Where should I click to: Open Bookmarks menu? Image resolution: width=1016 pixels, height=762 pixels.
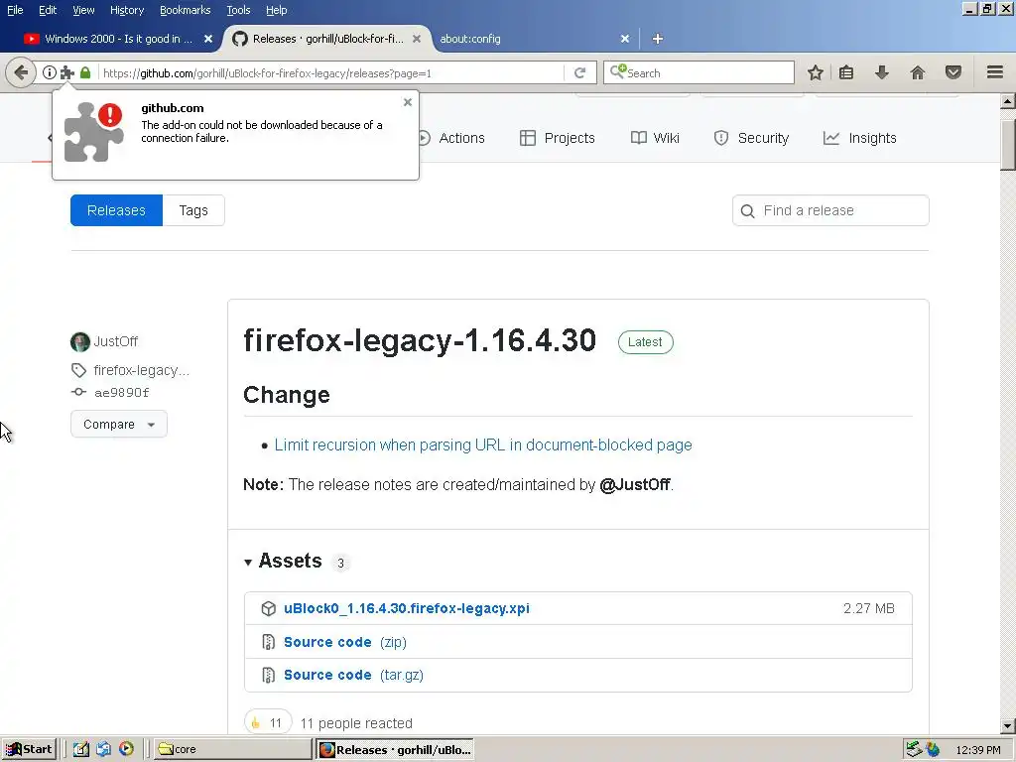click(x=186, y=10)
